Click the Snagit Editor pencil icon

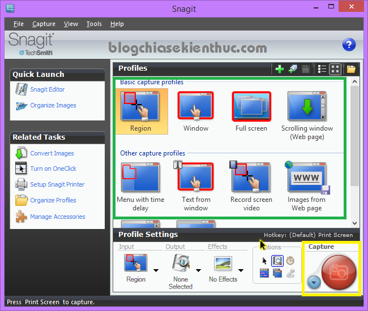coord(21,89)
